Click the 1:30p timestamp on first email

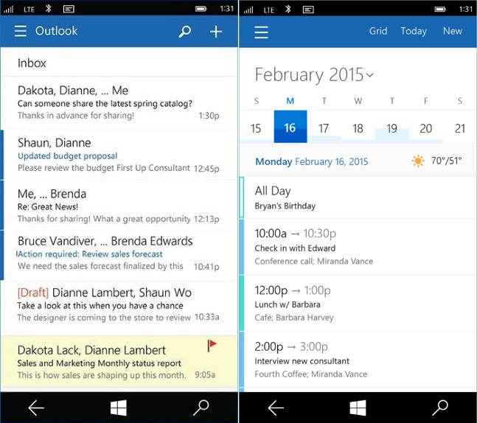209,116
